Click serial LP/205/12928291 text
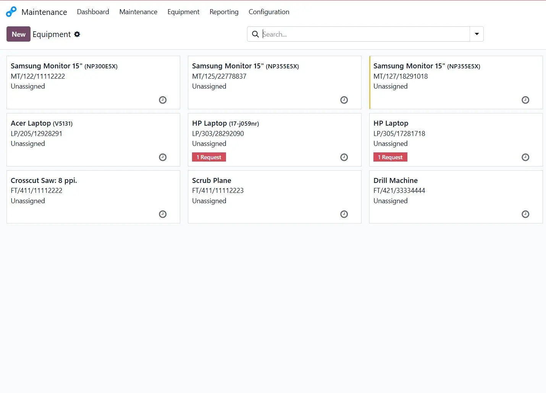This screenshot has width=546, height=393. 36,134
